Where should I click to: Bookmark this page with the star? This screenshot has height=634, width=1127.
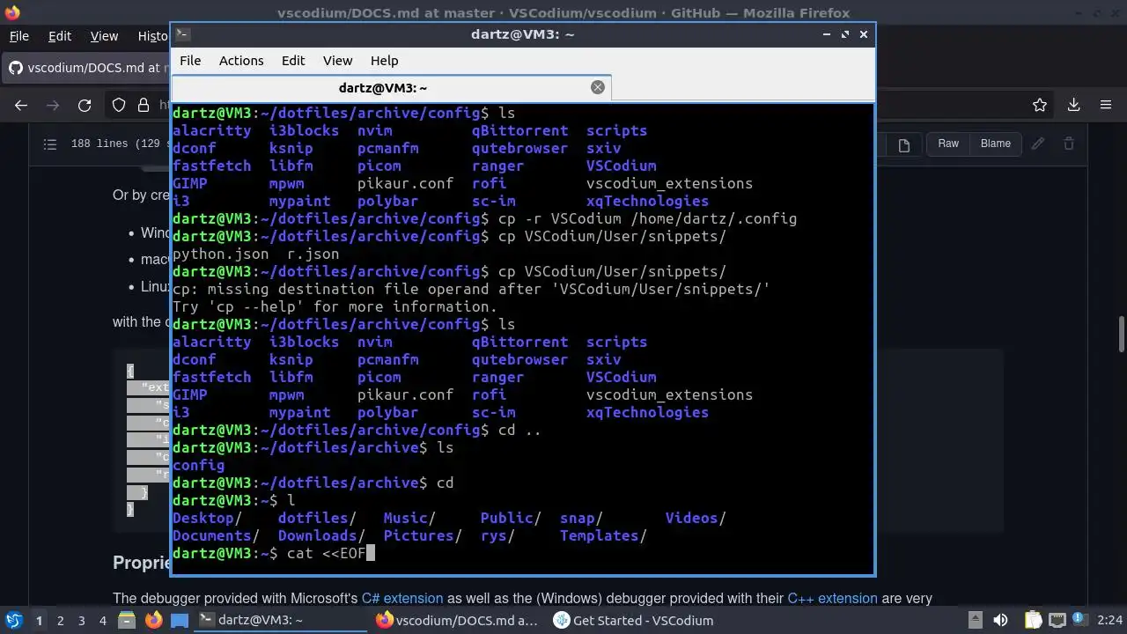(1040, 105)
